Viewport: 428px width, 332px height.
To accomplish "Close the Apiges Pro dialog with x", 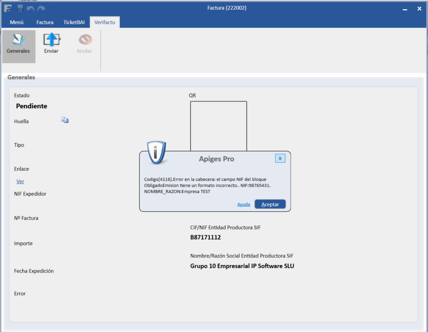I will click(x=280, y=158).
